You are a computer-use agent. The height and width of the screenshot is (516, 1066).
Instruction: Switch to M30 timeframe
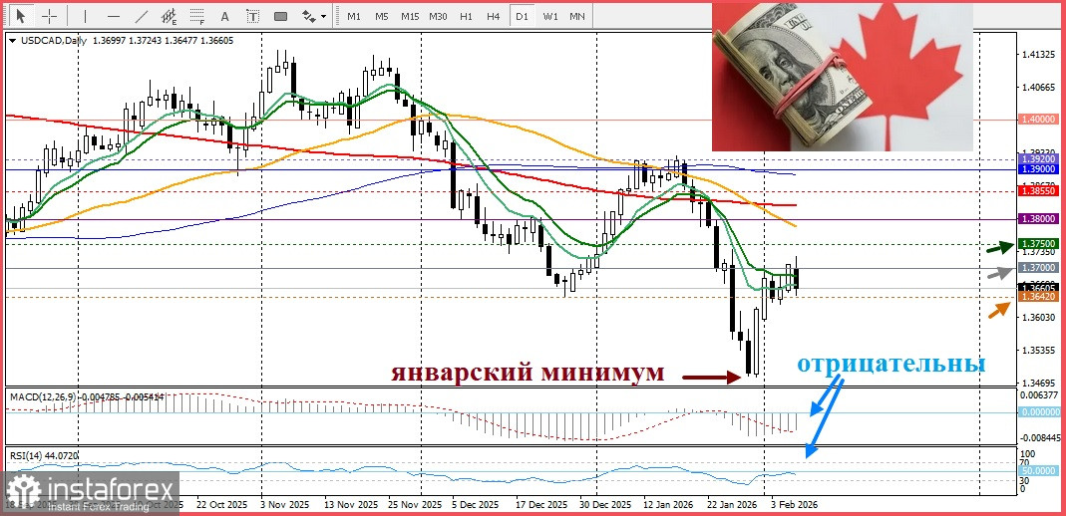[438, 16]
